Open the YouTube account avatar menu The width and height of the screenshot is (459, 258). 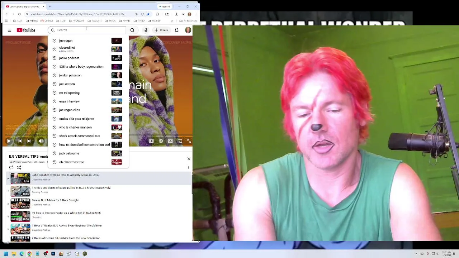188,30
